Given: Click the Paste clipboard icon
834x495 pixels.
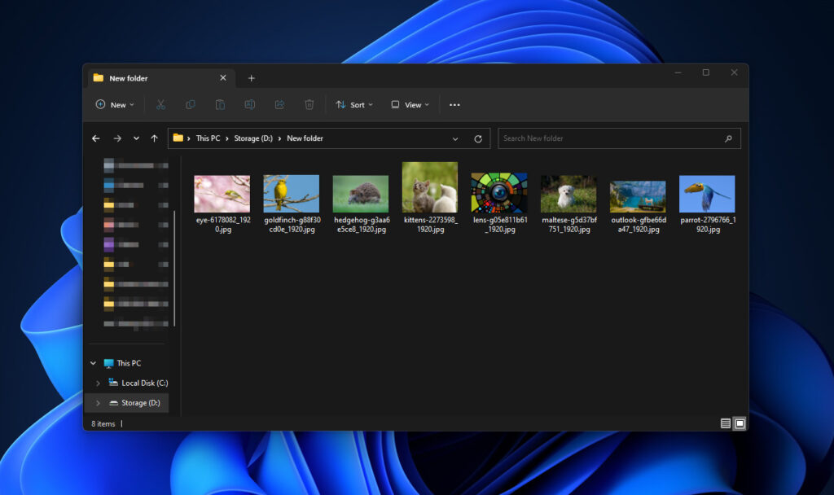Looking at the screenshot, I should (x=220, y=105).
